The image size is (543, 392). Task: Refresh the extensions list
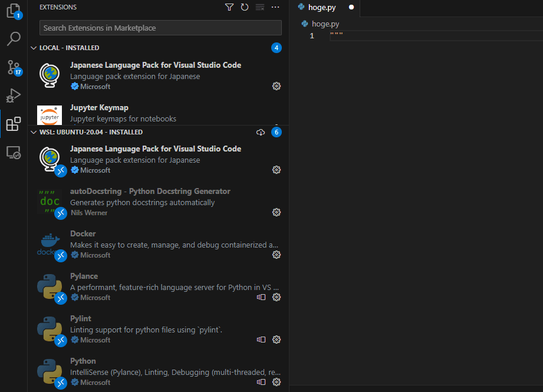click(x=245, y=7)
